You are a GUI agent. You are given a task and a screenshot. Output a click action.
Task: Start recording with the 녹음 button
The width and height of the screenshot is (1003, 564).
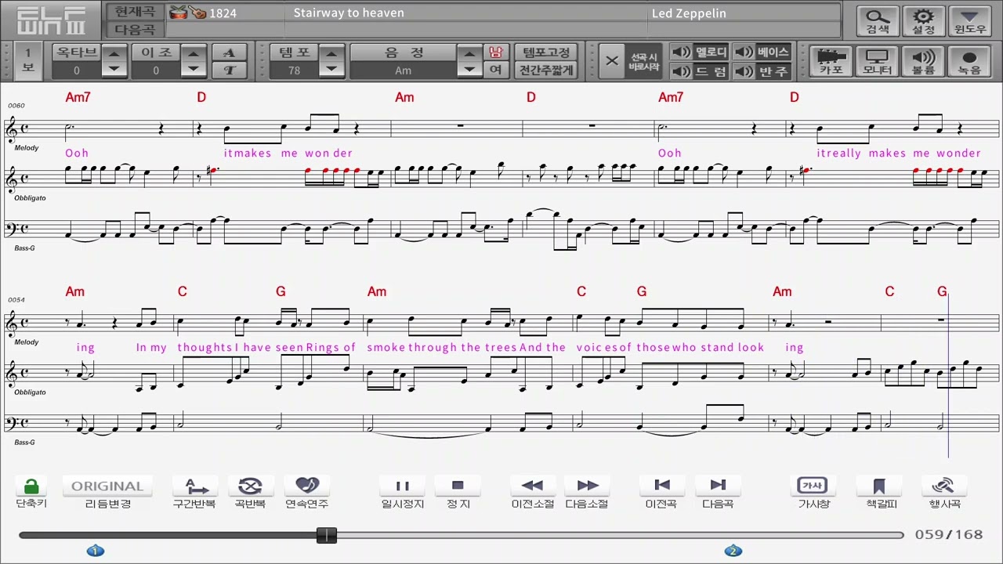(x=969, y=61)
